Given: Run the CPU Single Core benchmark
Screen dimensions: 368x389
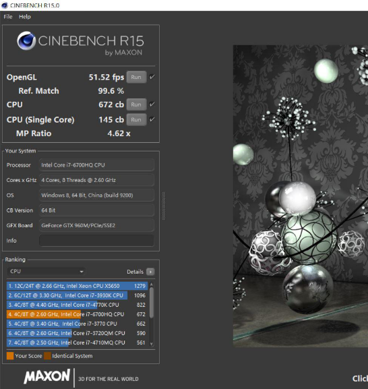Looking at the screenshot, I should click(136, 119).
